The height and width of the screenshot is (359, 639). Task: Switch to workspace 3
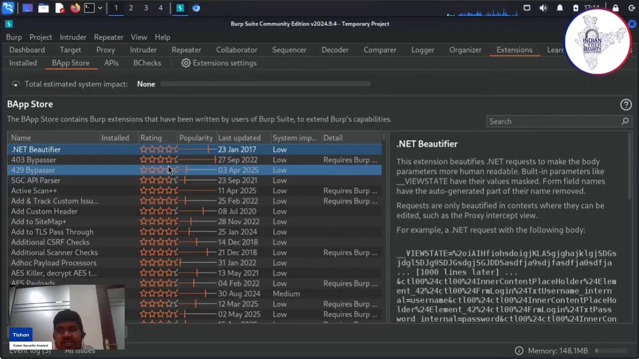(146, 8)
